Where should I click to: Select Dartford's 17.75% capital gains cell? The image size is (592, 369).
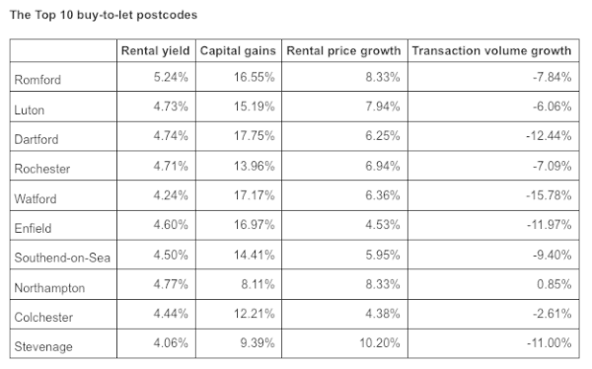point(254,135)
